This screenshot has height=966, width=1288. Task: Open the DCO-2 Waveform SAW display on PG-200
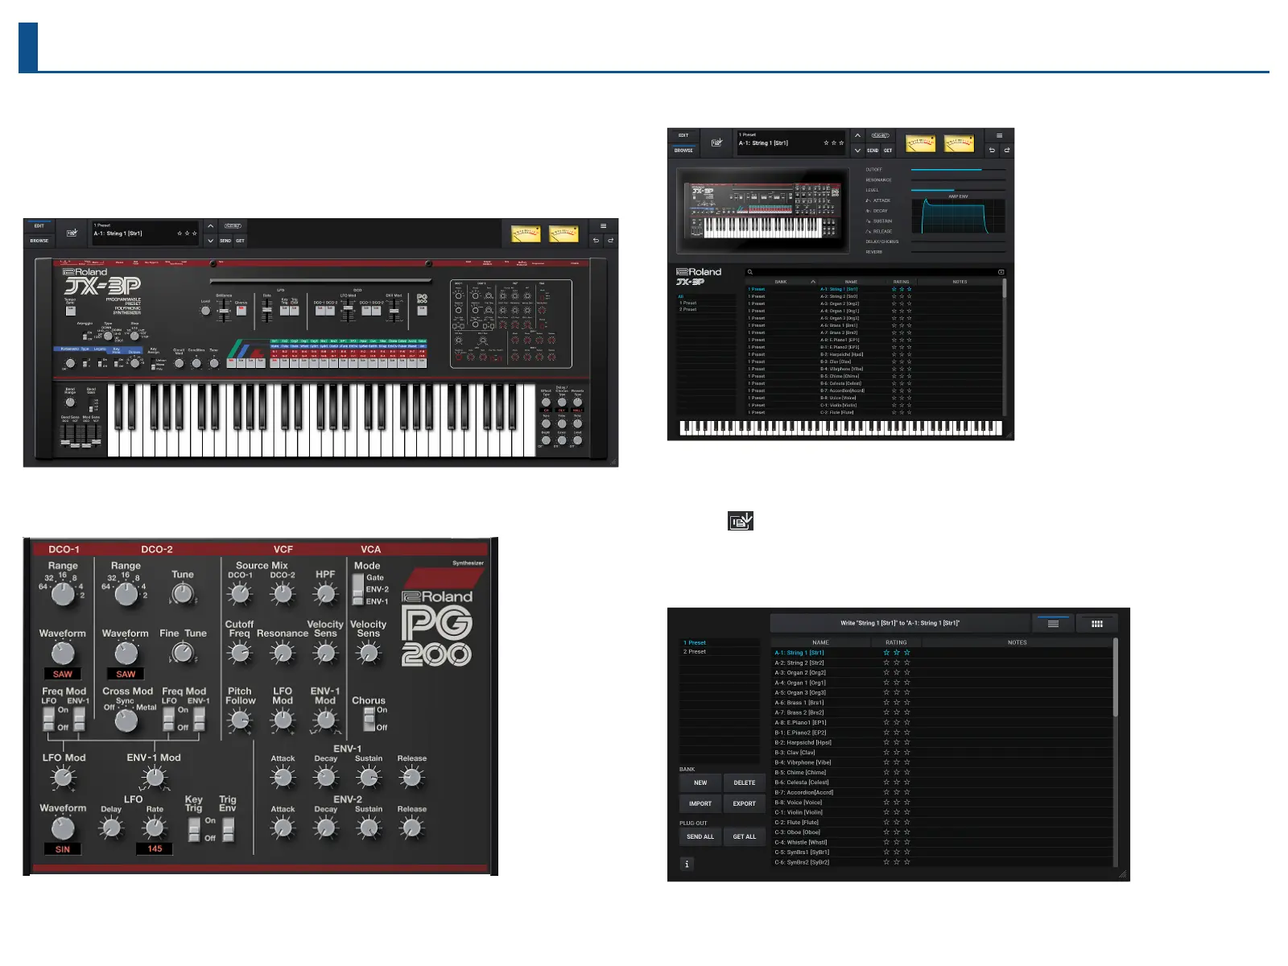126,674
